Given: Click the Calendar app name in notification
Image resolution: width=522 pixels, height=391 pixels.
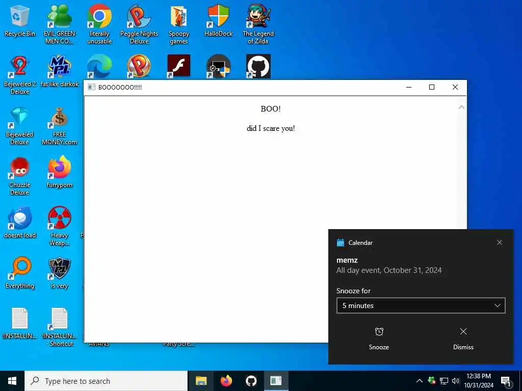Looking at the screenshot, I should point(360,243).
